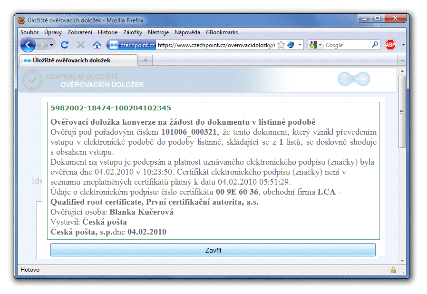Screen dimensions: 427x294
Task: Click the CzechPoint logo in header
Action: tap(354, 79)
